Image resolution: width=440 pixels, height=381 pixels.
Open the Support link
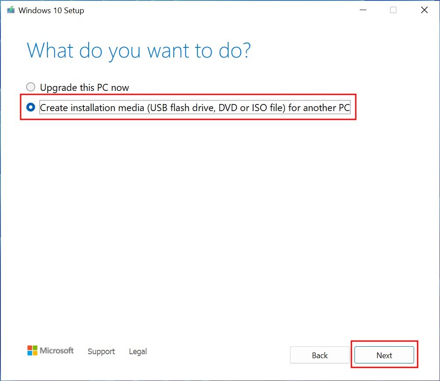tap(101, 351)
